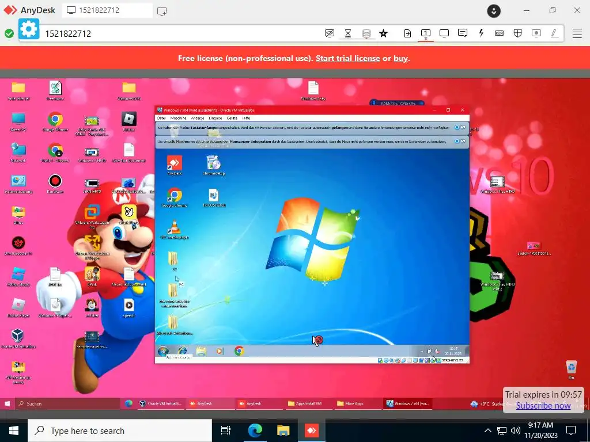This screenshot has height=442, width=590.
Task: Click Windows 7 Start orb
Action: [x=163, y=351]
